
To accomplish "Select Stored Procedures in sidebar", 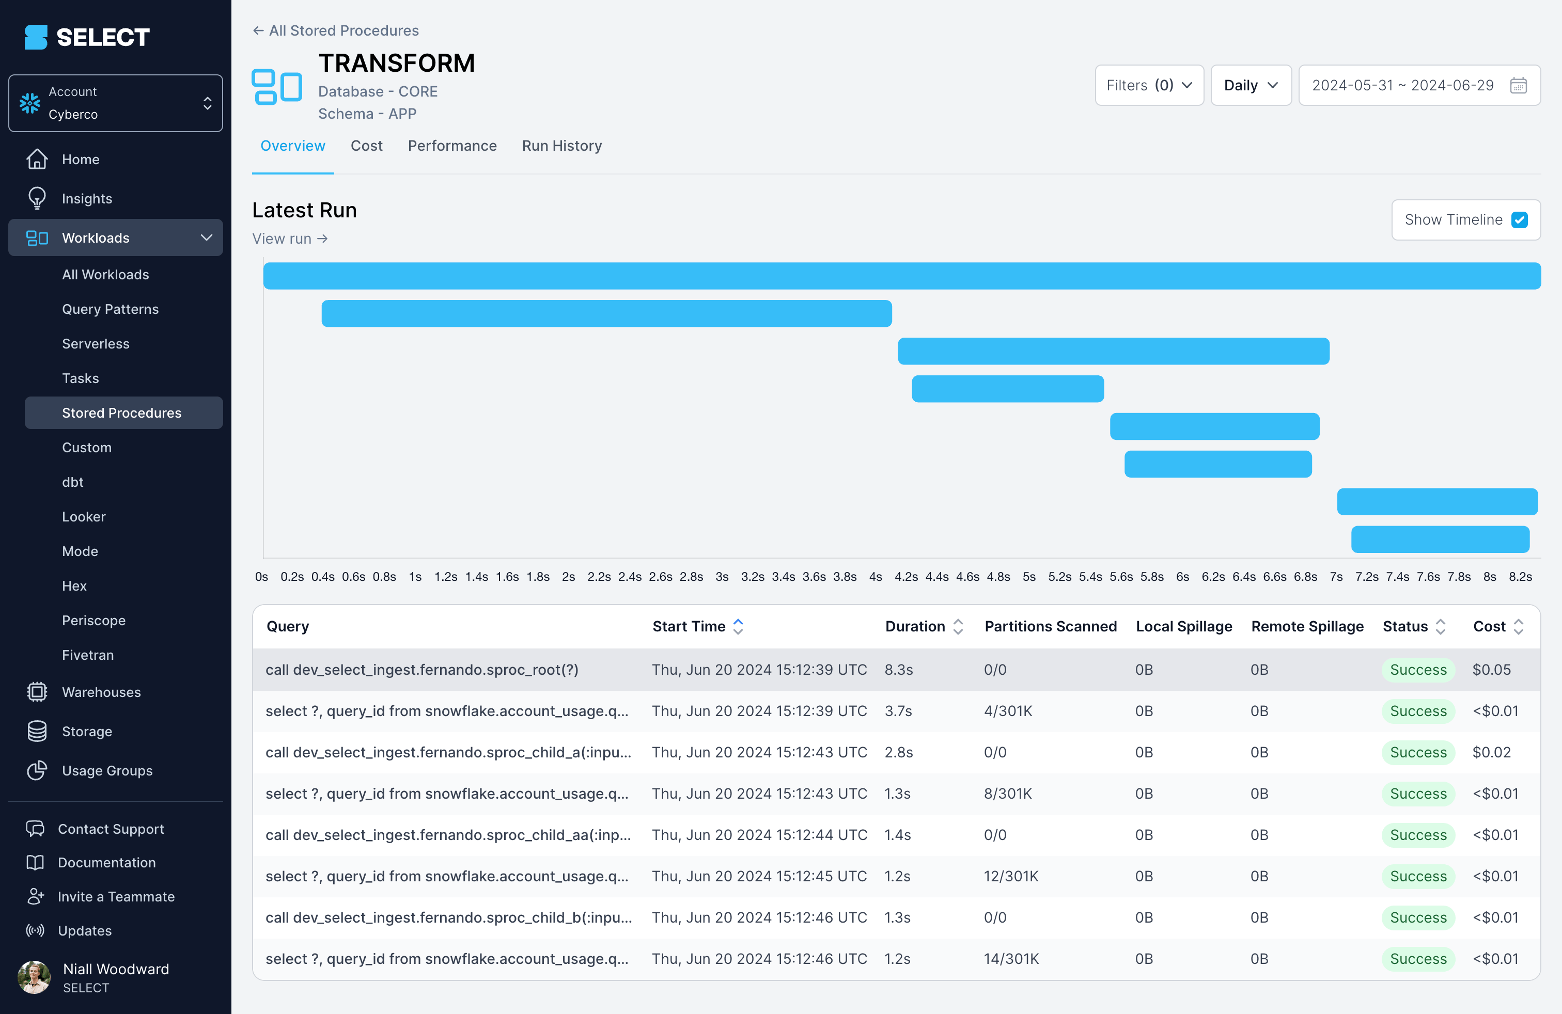I will [123, 413].
